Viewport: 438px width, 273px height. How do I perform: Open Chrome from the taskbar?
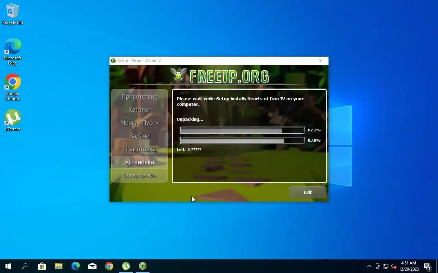coord(109,266)
